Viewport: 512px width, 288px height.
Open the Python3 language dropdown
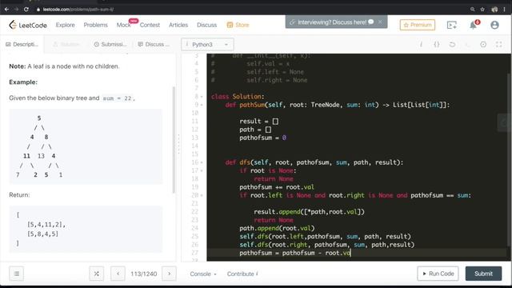[207, 45]
